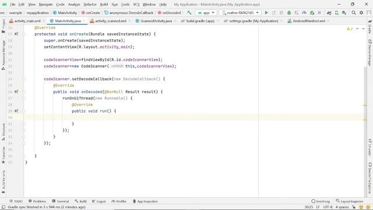Toggle the Build Variants side panel
This screenshot has width=373, height=210.
(3, 182)
